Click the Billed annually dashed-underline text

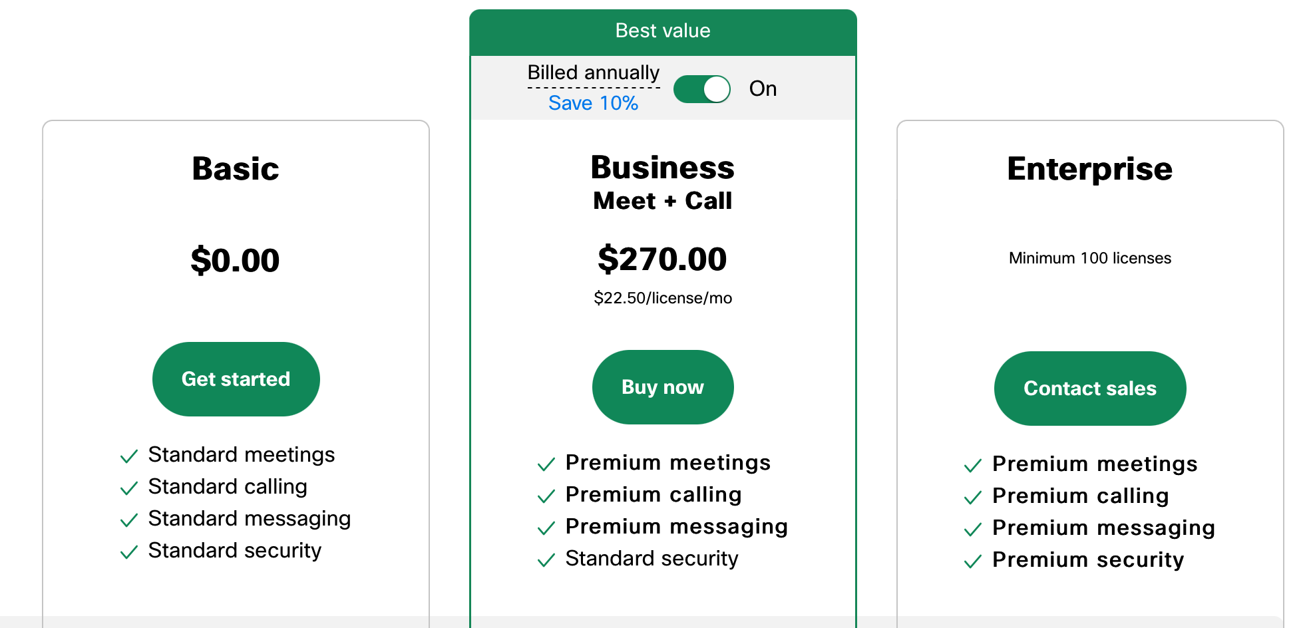coord(593,73)
